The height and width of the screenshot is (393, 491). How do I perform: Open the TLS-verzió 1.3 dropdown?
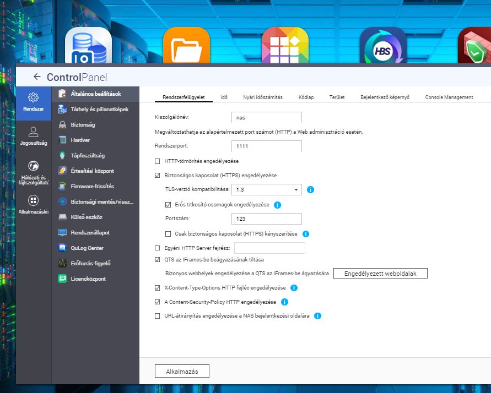[267, 189]
